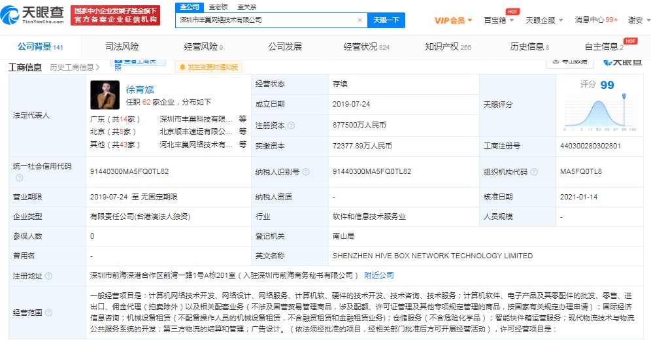651x340 pixels.
Task: Click legal representative 徐育斌 name link
Action: tap(140, 90)
